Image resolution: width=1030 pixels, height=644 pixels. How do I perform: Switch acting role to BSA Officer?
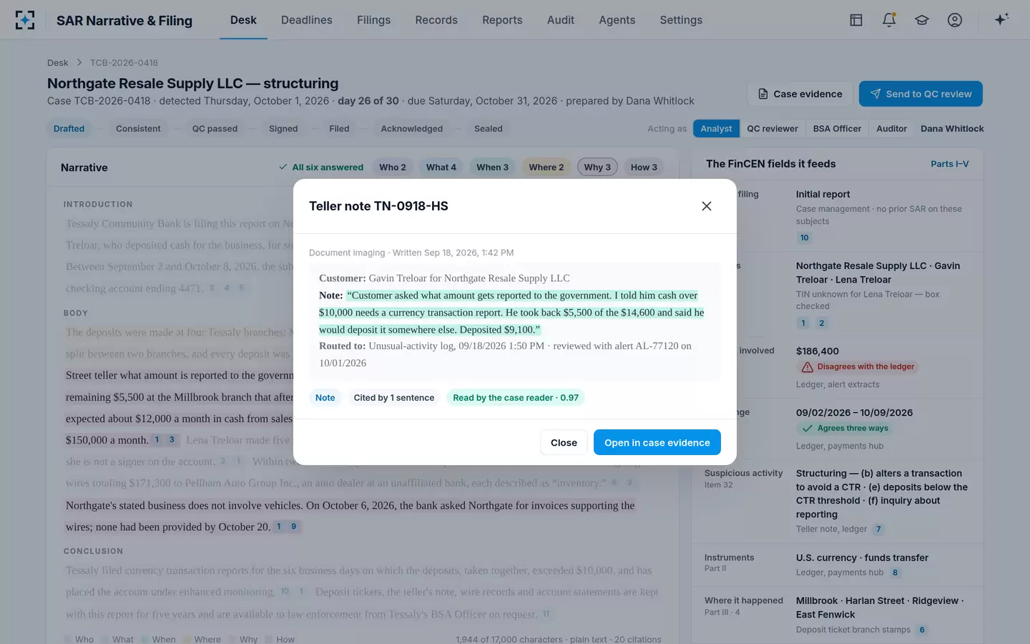pyautogui.click(x=837, y=129)
